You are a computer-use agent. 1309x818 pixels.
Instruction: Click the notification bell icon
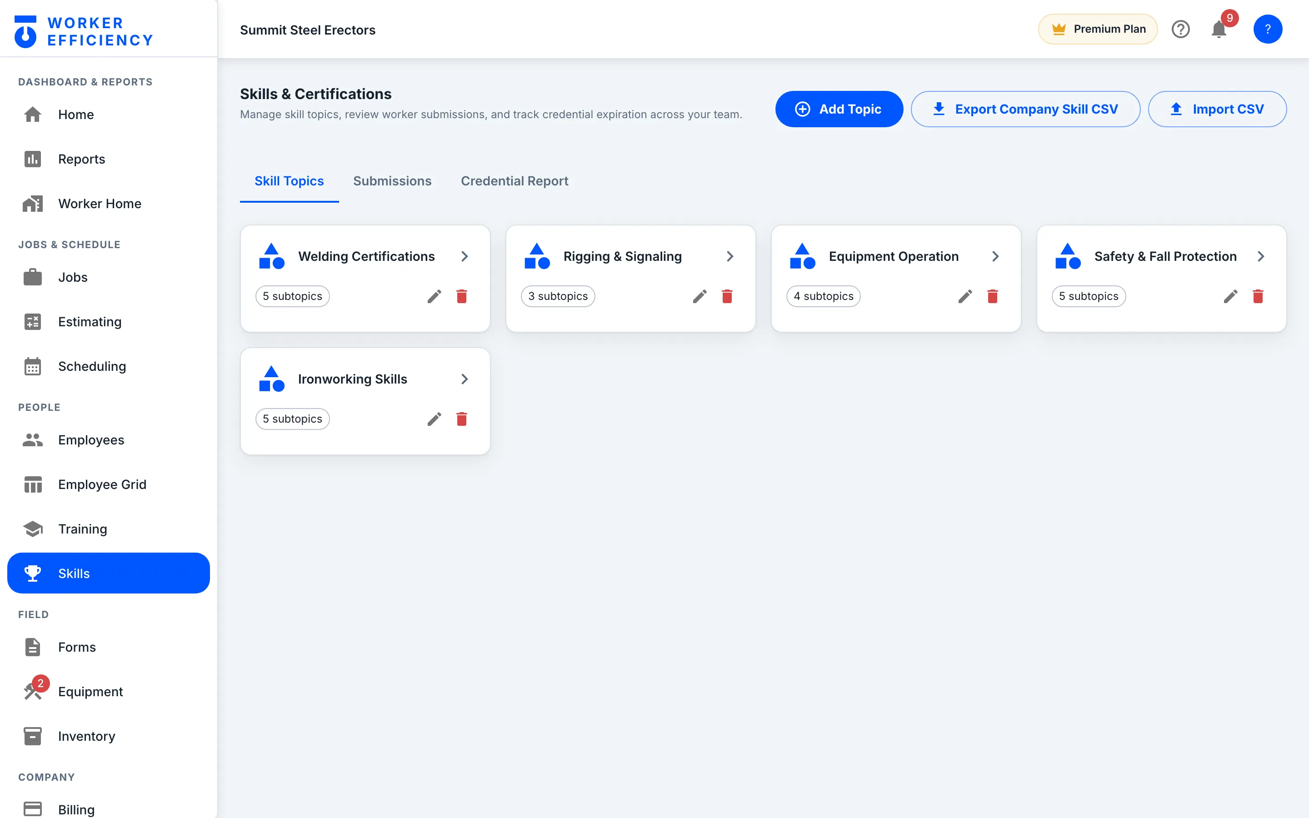click(1219, 29)
